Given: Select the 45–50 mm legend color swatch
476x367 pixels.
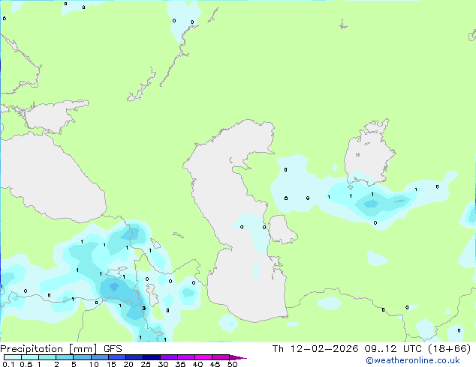Looking at the screenshot, I should [221, 357].
